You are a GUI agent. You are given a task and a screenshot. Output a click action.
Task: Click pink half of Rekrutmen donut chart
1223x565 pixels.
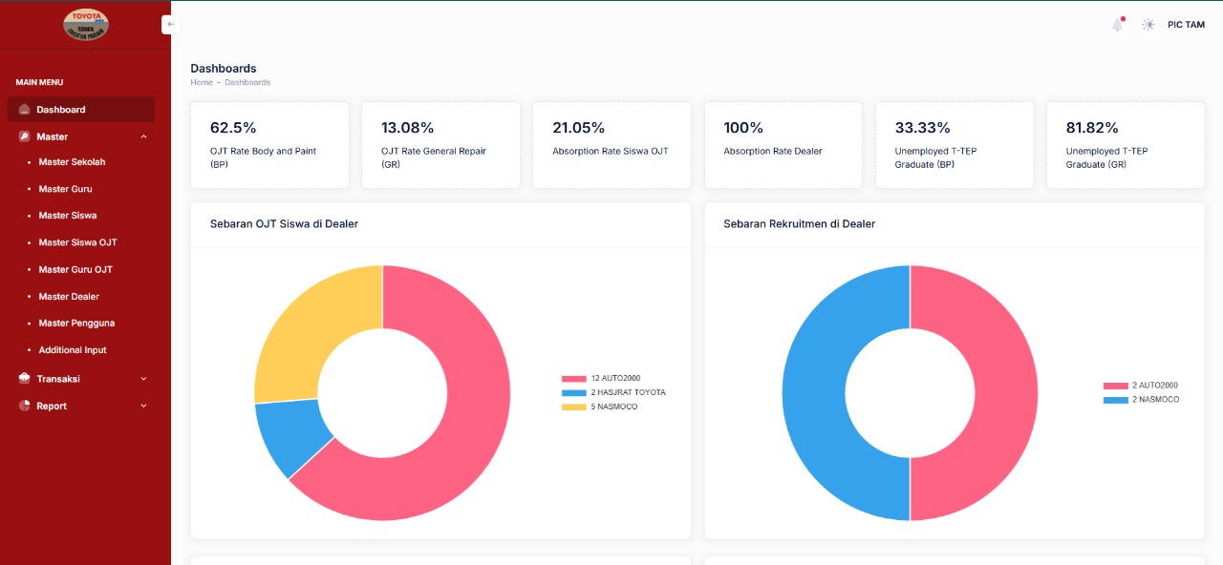point(1006,393)
